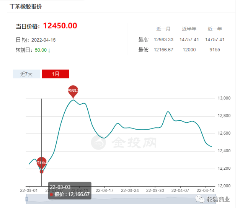
Task: Click the monthly low value 12166.67
Action: [x=163, y=50]
